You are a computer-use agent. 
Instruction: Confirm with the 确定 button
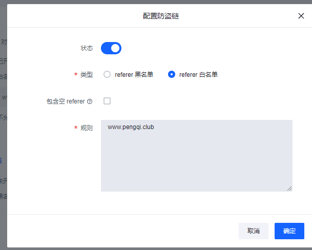(289, 231)
